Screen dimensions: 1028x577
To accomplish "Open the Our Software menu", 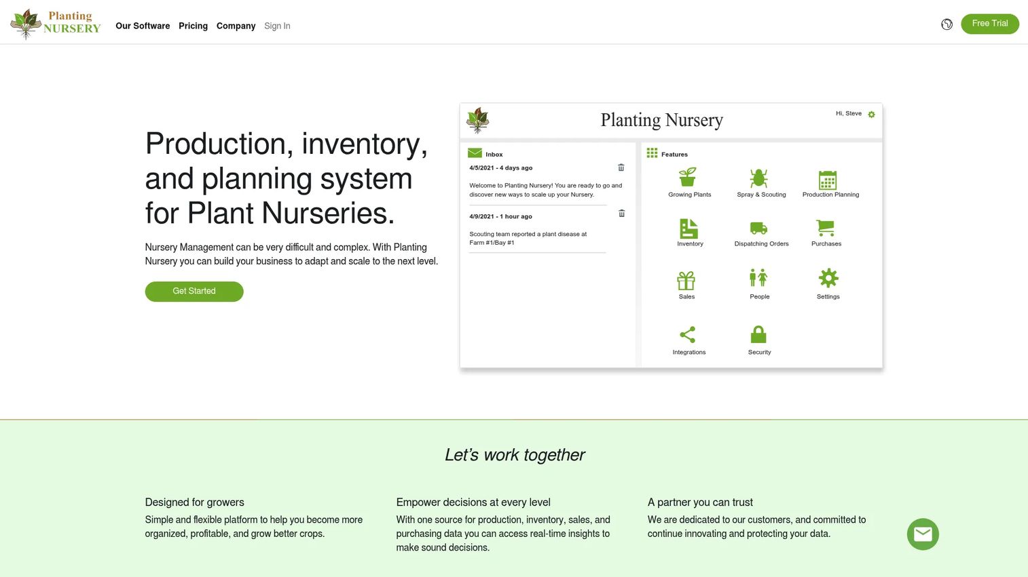I will 143,26.
